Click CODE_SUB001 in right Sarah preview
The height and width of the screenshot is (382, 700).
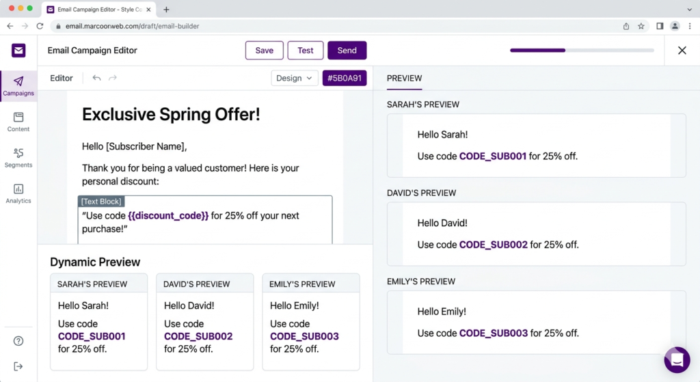[493, 156]
